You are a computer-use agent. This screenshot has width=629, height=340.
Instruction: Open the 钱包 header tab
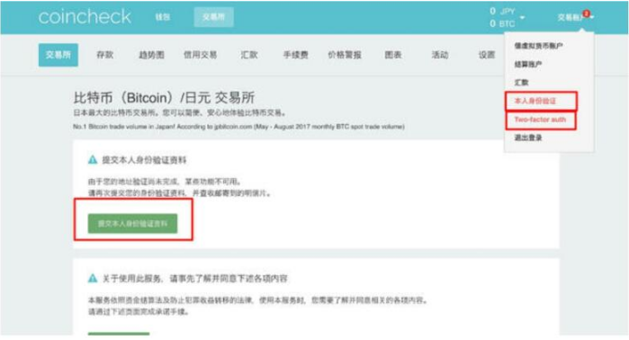pyautogui.click(x=163, y=17)
